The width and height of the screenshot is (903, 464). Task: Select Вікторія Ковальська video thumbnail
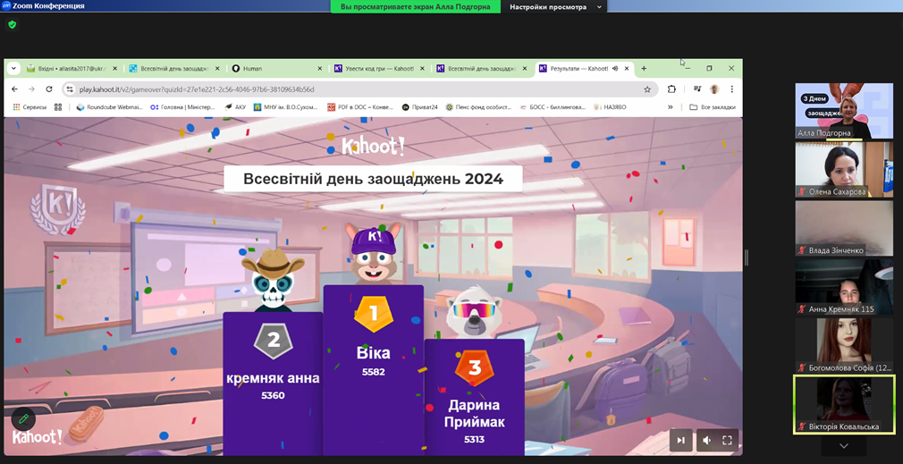844,404
